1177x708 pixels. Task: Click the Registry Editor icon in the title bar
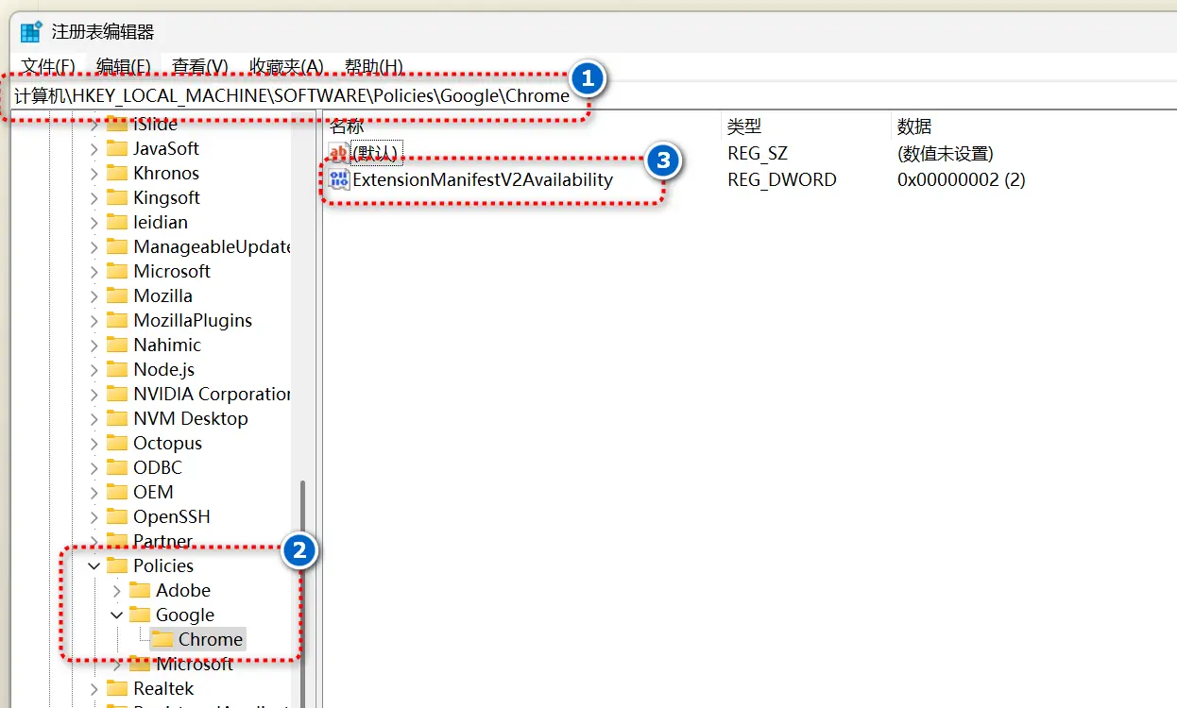[28, 29]
